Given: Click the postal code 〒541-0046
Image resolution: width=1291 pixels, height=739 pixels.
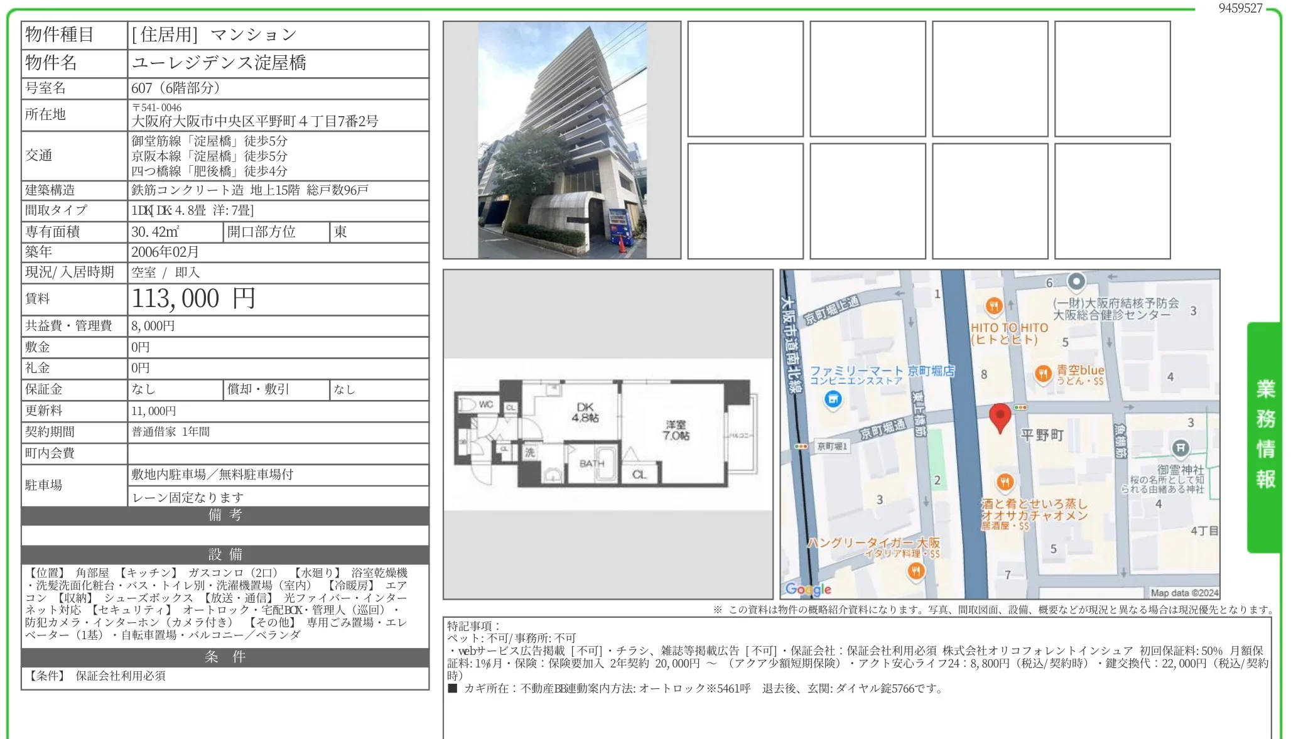Looking at the screenshot, I should pos(156,107).
